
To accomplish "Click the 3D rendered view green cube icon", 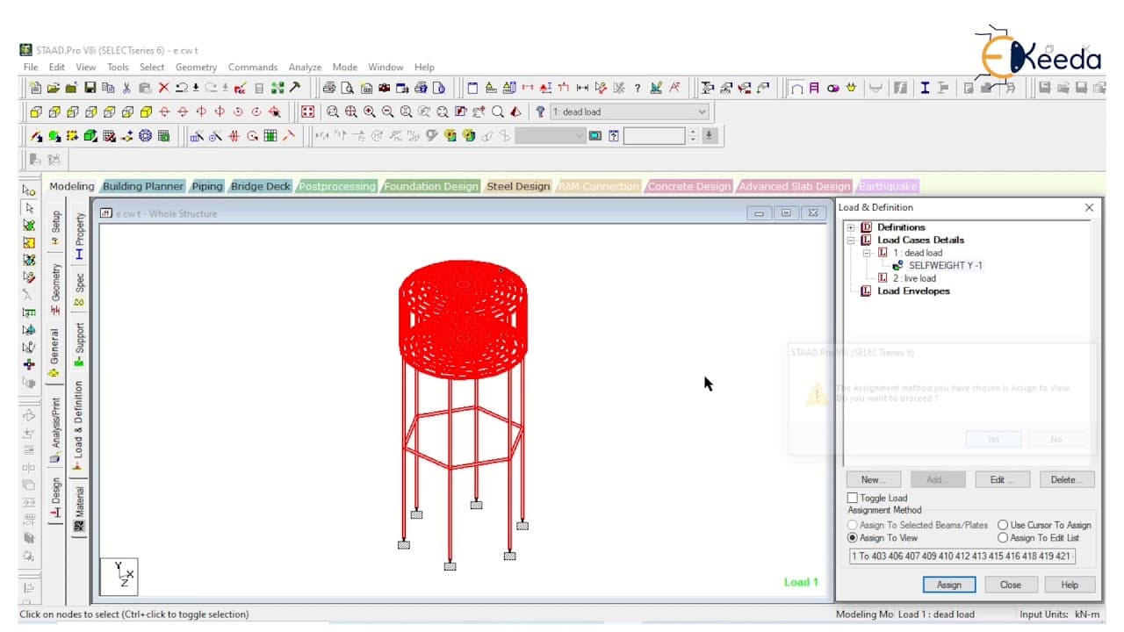I will click(x=90, y=136).
